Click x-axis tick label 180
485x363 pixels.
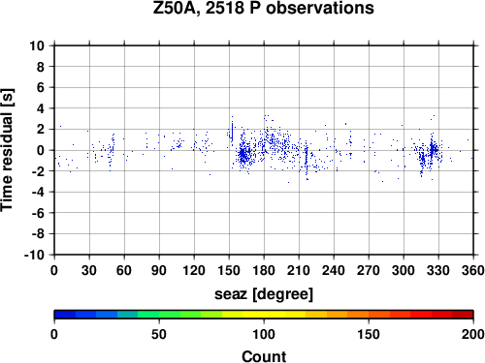(x=264, y=270)
